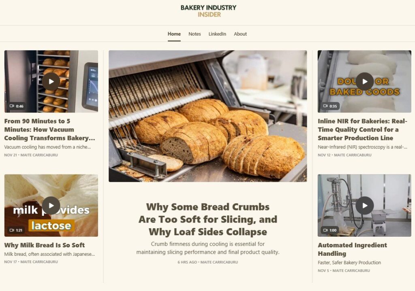The width and height of the screenshot is (415, 291).
Task: Play the vacuum cooling video
Action: pos(51,81)
